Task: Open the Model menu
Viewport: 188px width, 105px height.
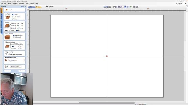Action: 10,4
